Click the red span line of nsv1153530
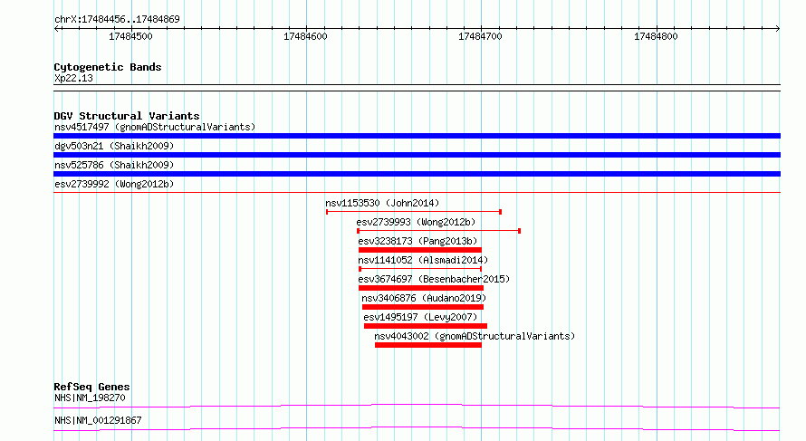 [414, 212]
